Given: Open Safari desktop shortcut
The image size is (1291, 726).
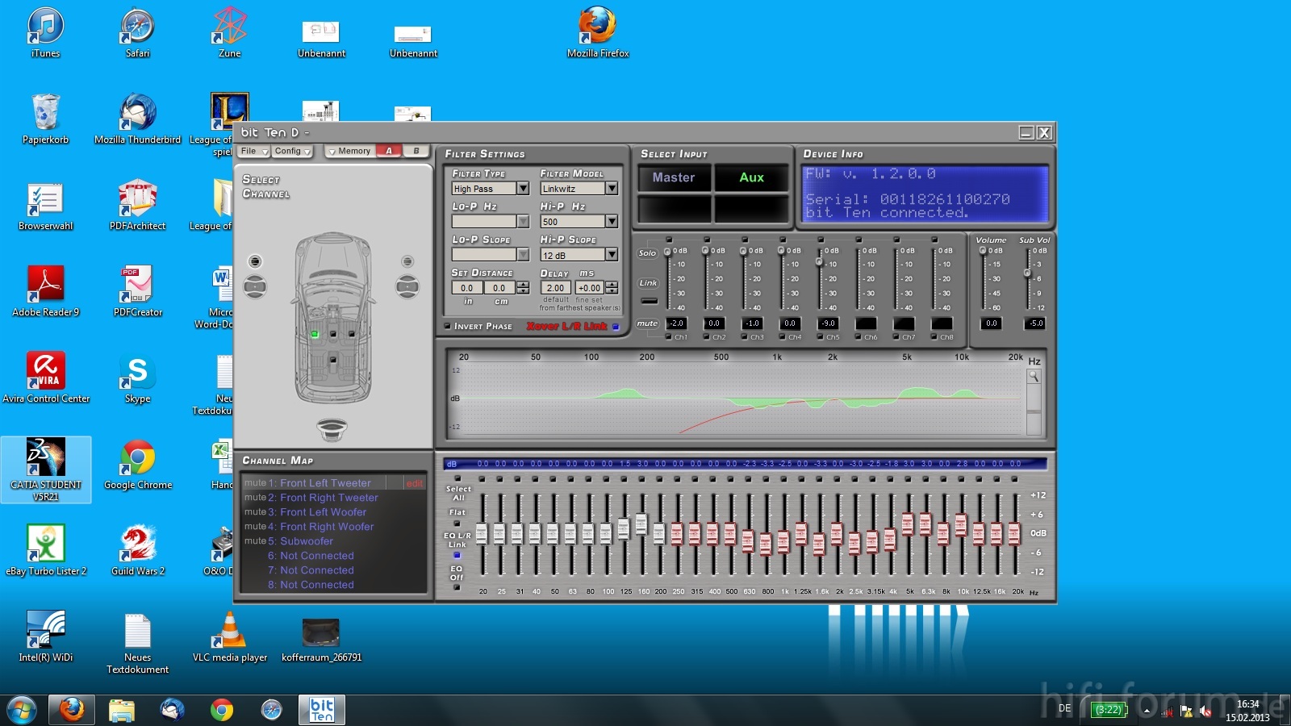Looking at the screenshot, I should click(x=138, y=32).
